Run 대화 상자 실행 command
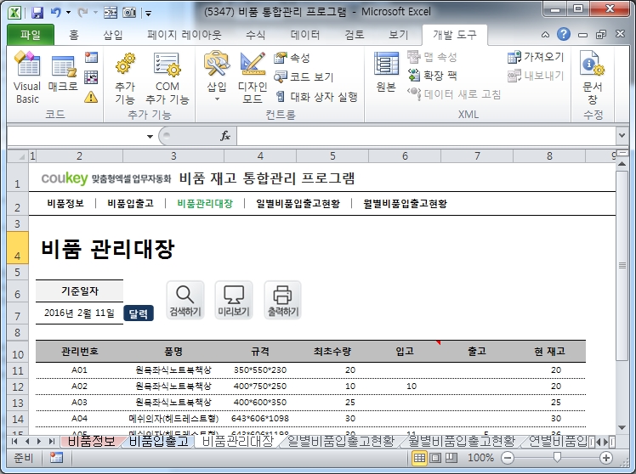Viewport: 636px width, 474px height. point(316,97)
